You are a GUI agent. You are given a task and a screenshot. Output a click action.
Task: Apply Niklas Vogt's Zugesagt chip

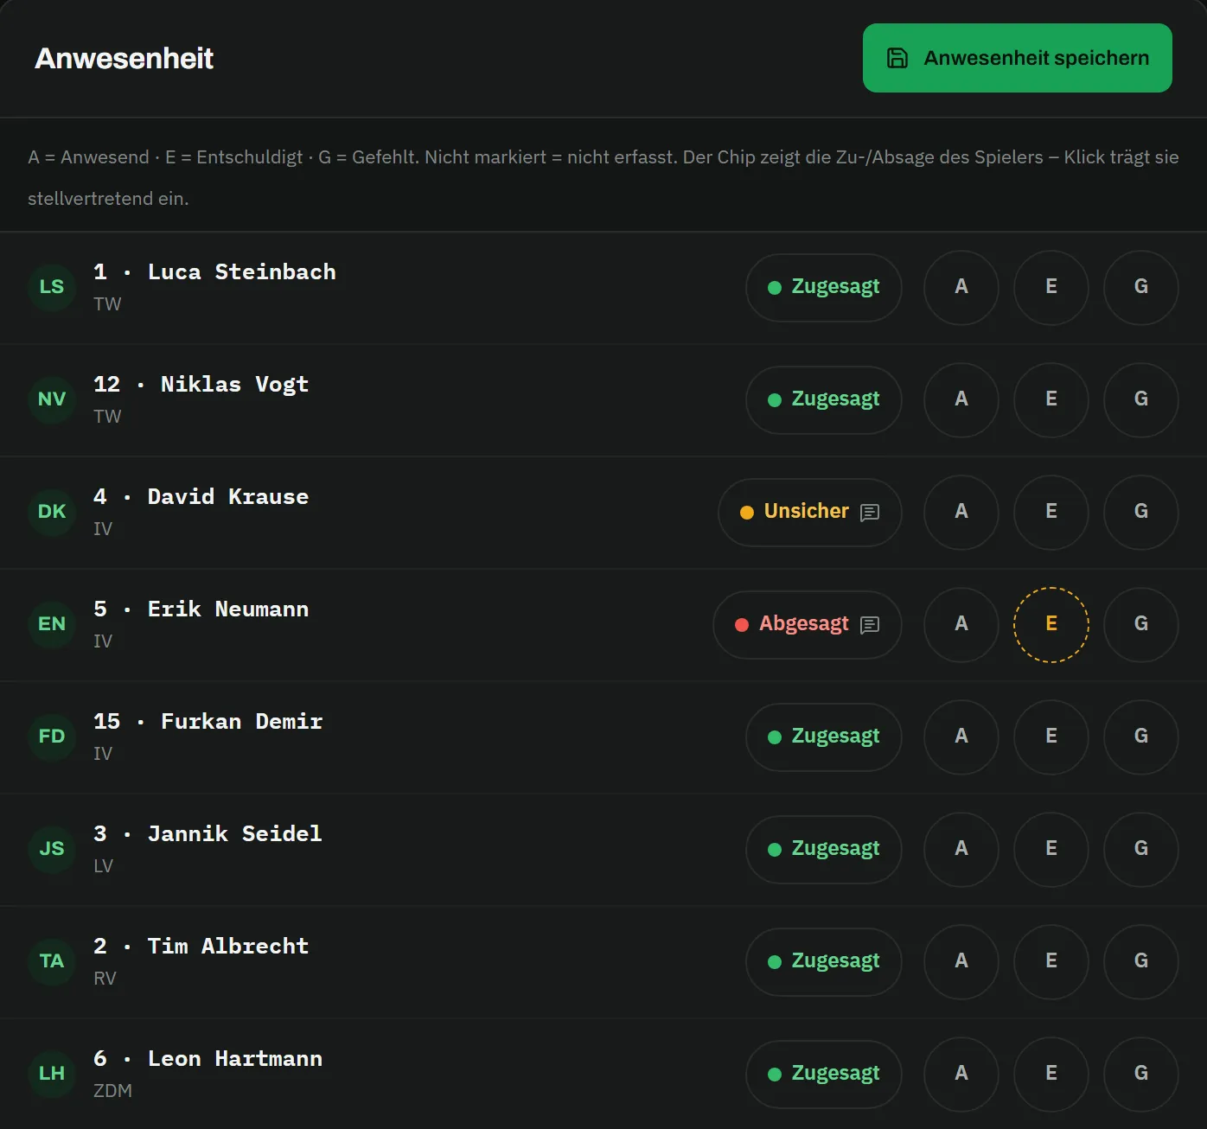coord(824,400)
